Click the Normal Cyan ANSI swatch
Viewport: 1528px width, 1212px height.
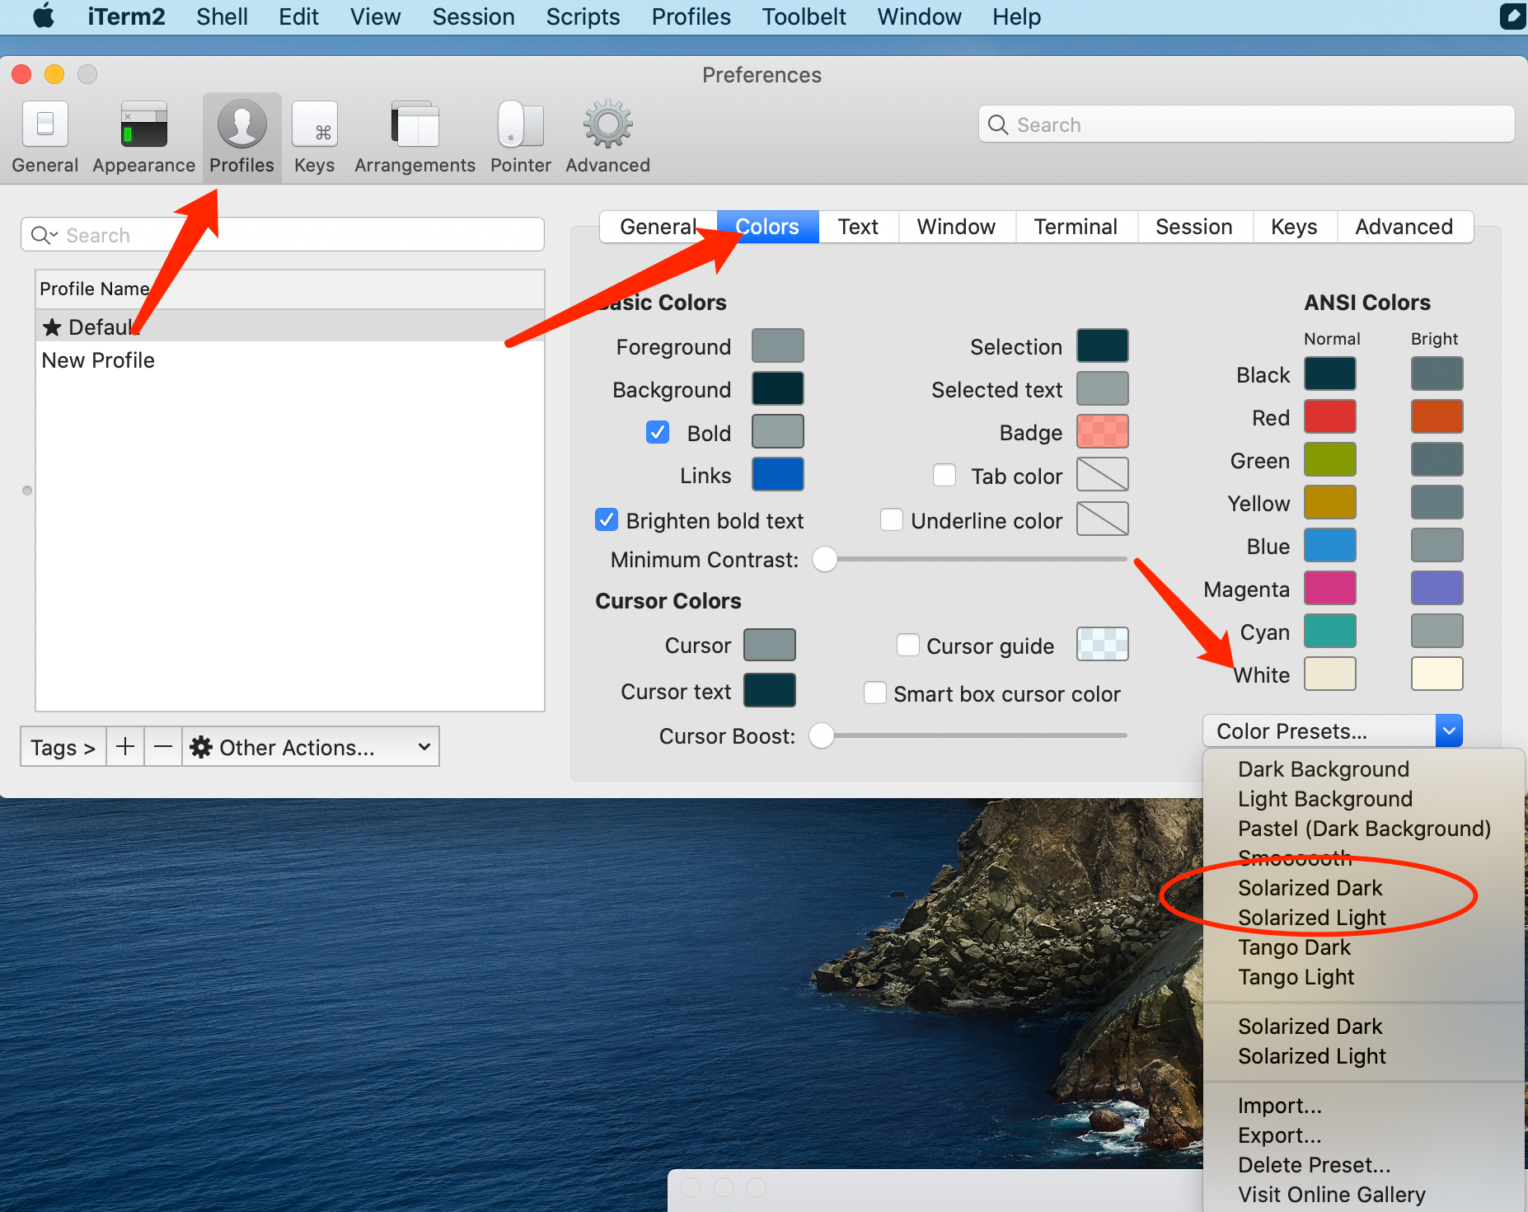click(x=1329, y=631)
